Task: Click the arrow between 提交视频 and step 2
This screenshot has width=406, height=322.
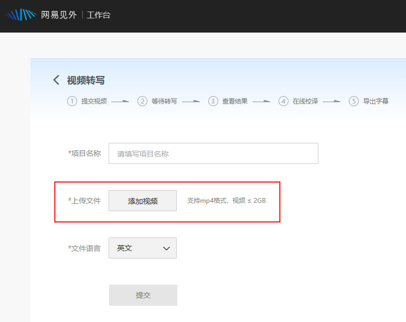Action: [x=120, y=101]
